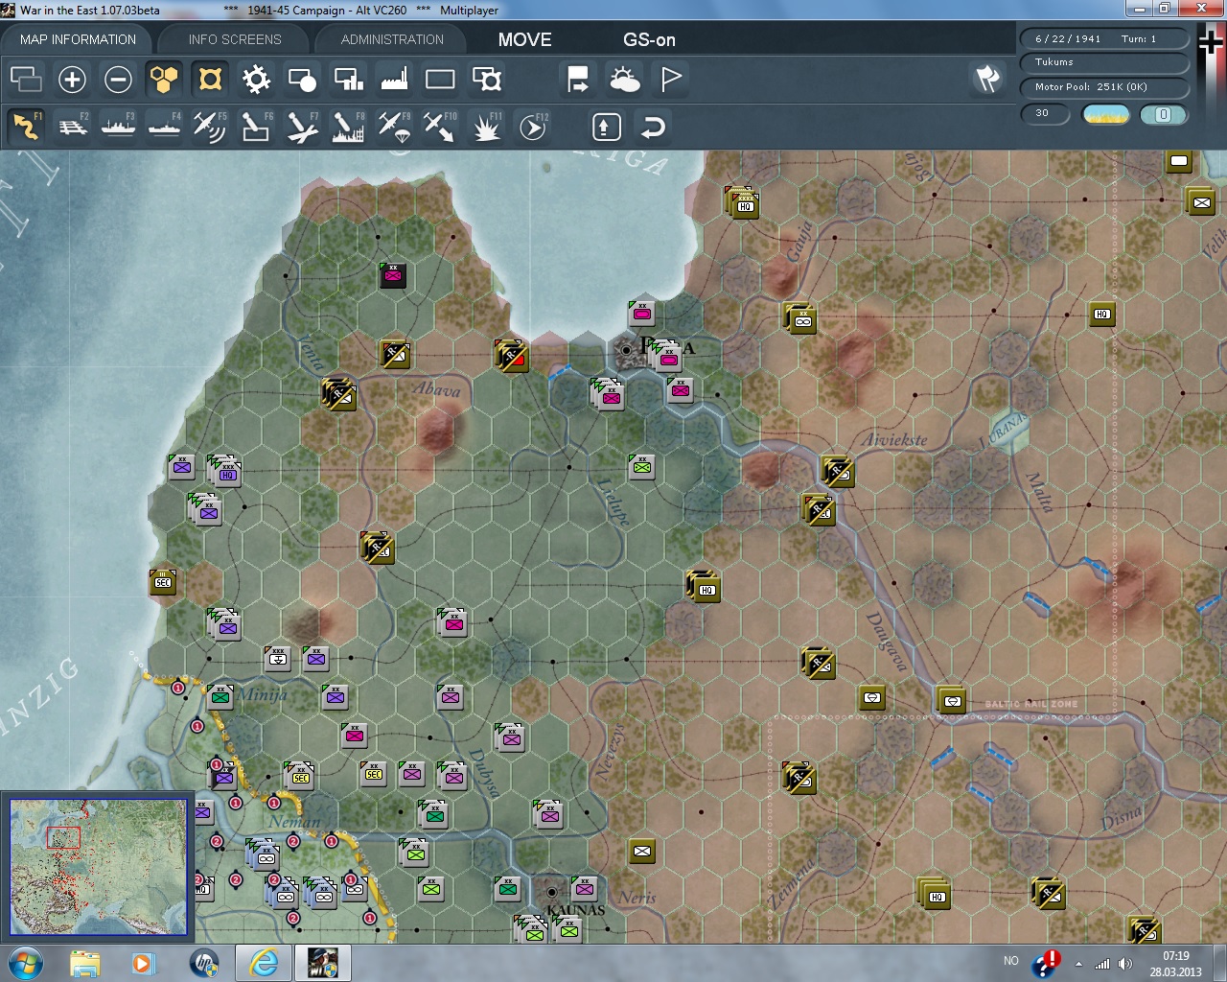
Task: Click the overlapping windows map icon
Action: (26, 79)
